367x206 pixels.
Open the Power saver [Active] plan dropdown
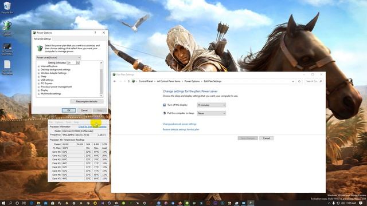(58, 57)
